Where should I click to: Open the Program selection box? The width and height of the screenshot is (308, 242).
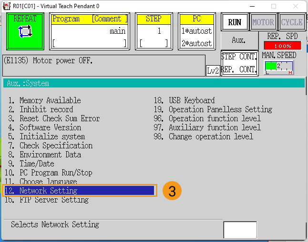(90, 31)
